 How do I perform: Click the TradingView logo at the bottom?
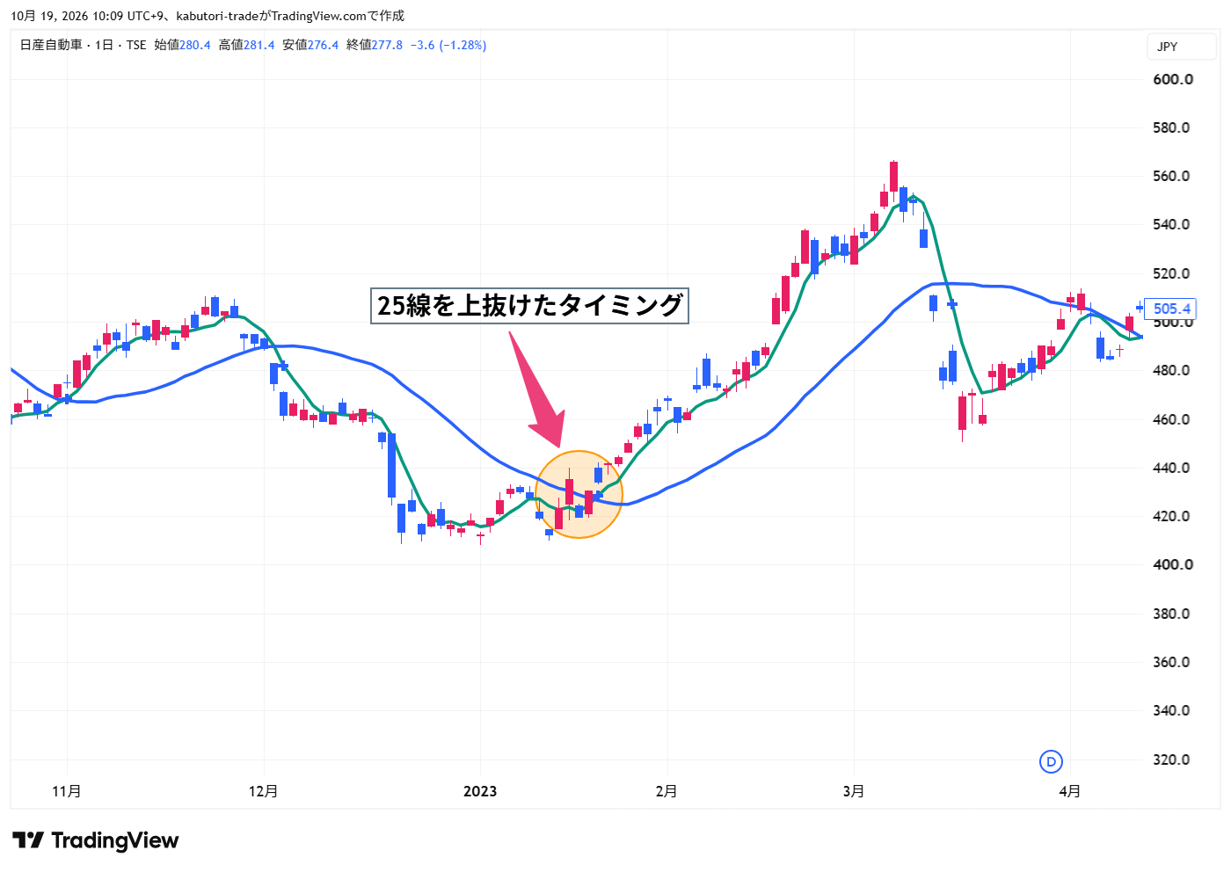pyautogui.click(x=95, y=840)
